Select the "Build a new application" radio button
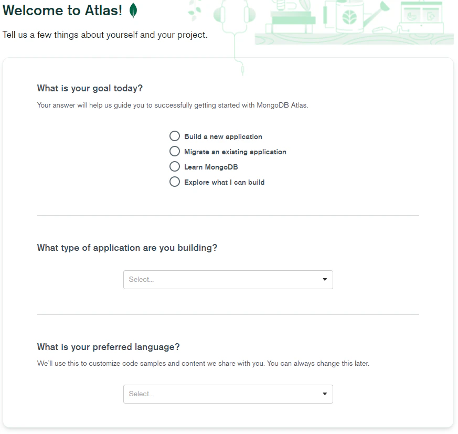Viewport: 458px width, 434px height. point(175,136)
